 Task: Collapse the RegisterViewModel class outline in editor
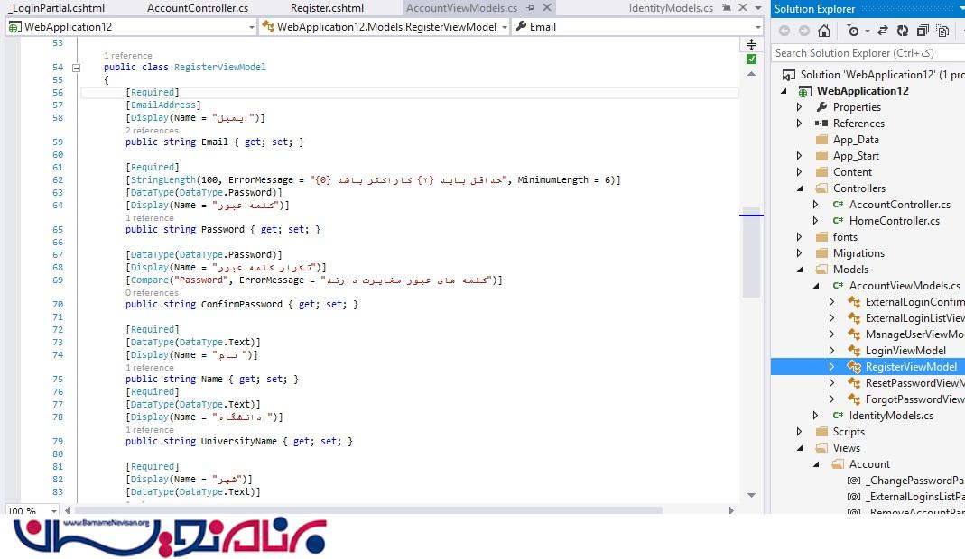click(77, 68)
